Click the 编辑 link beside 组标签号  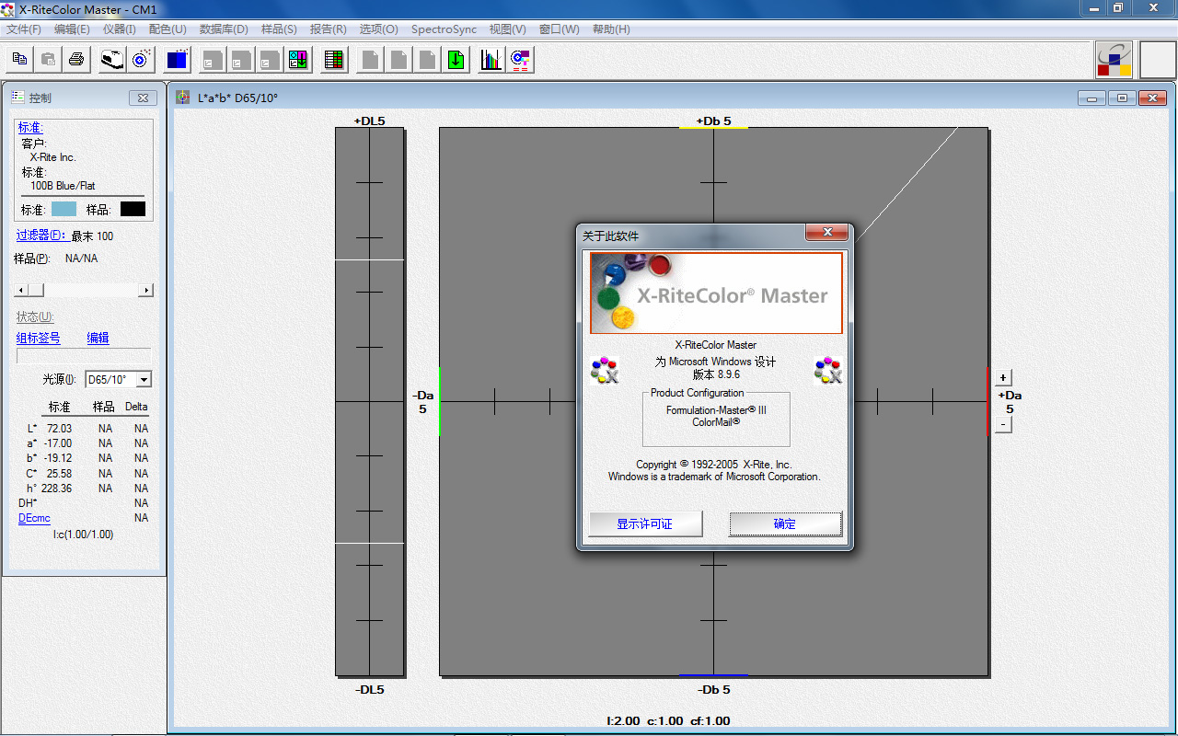click(98, 339)
